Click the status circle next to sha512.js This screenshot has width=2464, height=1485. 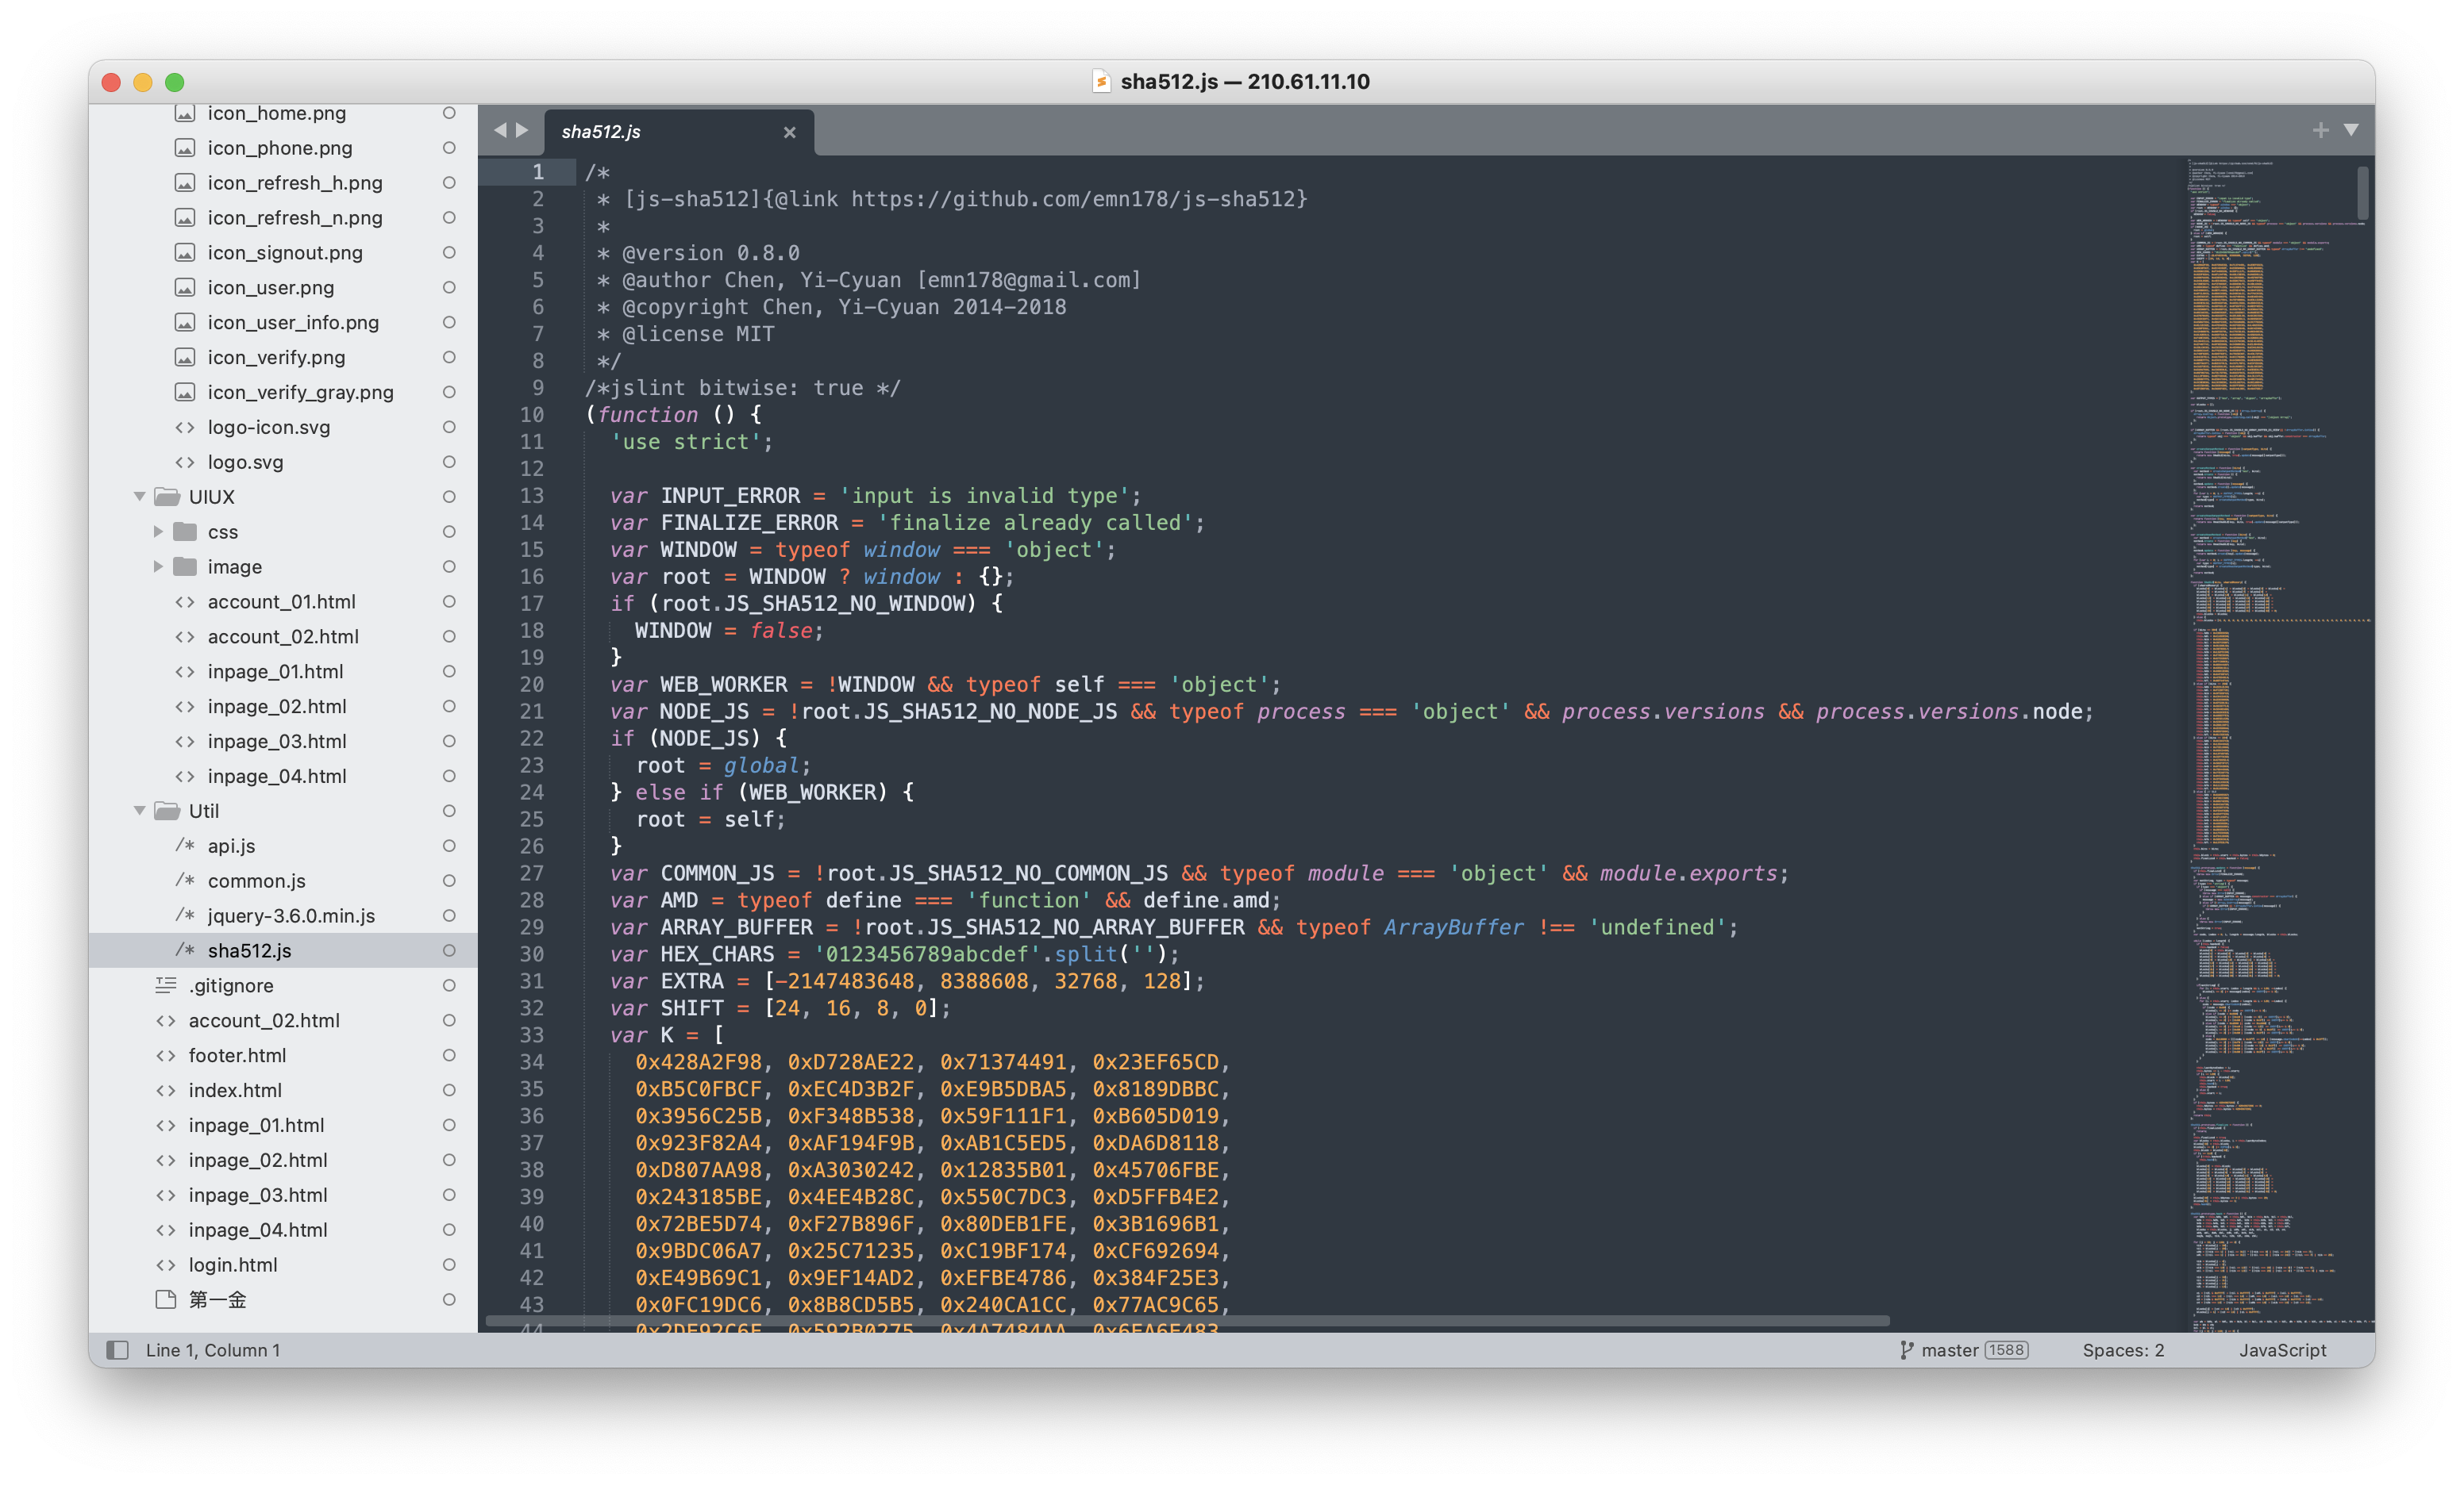[x=449, y=950]
